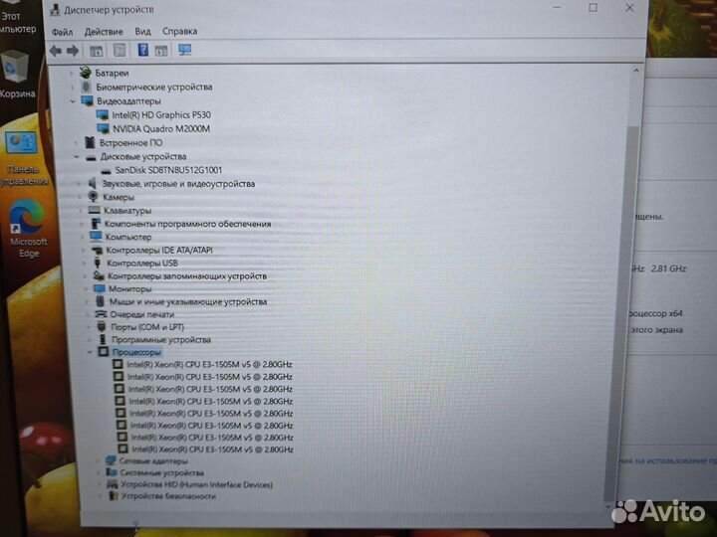Click the Звуковые устройства speaker icon
This screenshot has height=537, width=717.
point(93,183)
